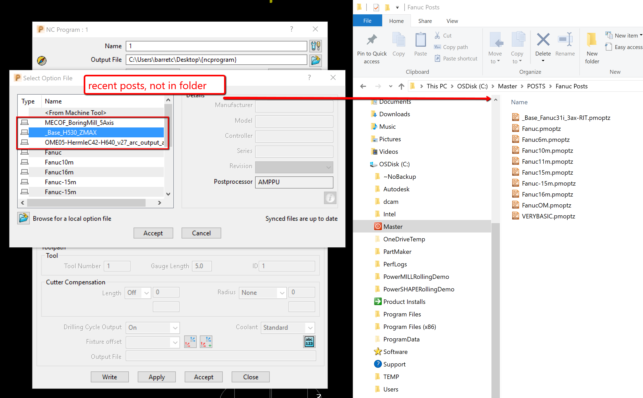Viewport: 643px width, 398px height.
Task: Expand Drilling Cycle Output dropdown
Action: [x=175, y=328]
